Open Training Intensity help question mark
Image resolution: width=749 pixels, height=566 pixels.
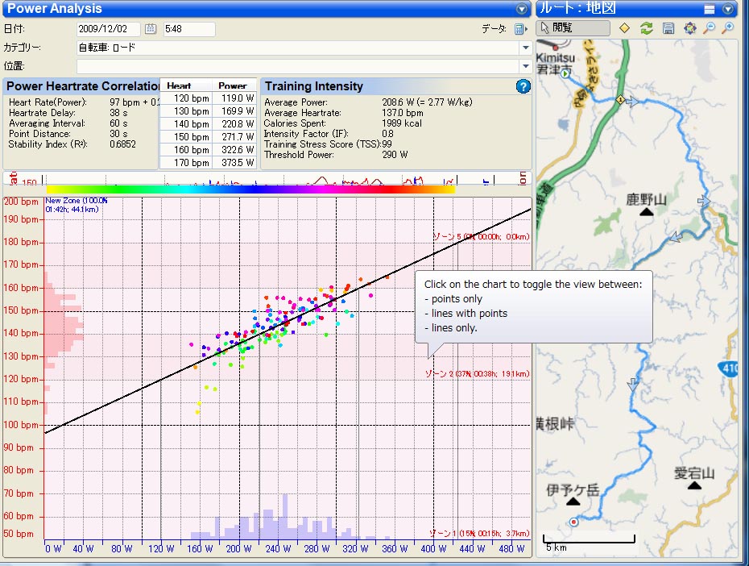(x=522, y=87)
